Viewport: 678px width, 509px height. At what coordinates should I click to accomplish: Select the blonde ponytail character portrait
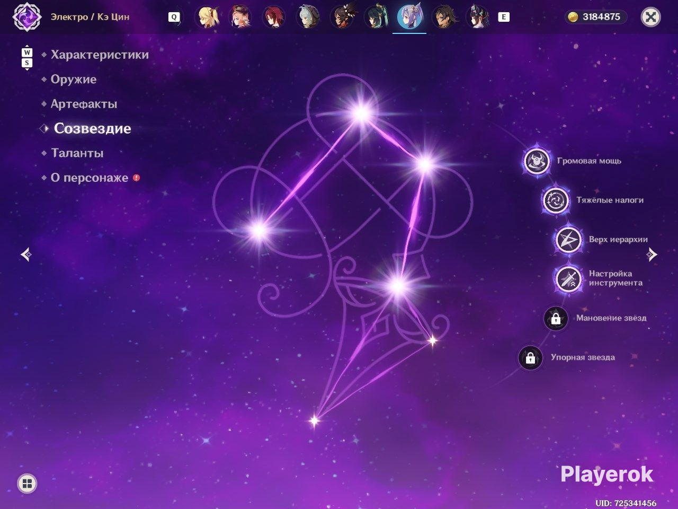point(208,17)
